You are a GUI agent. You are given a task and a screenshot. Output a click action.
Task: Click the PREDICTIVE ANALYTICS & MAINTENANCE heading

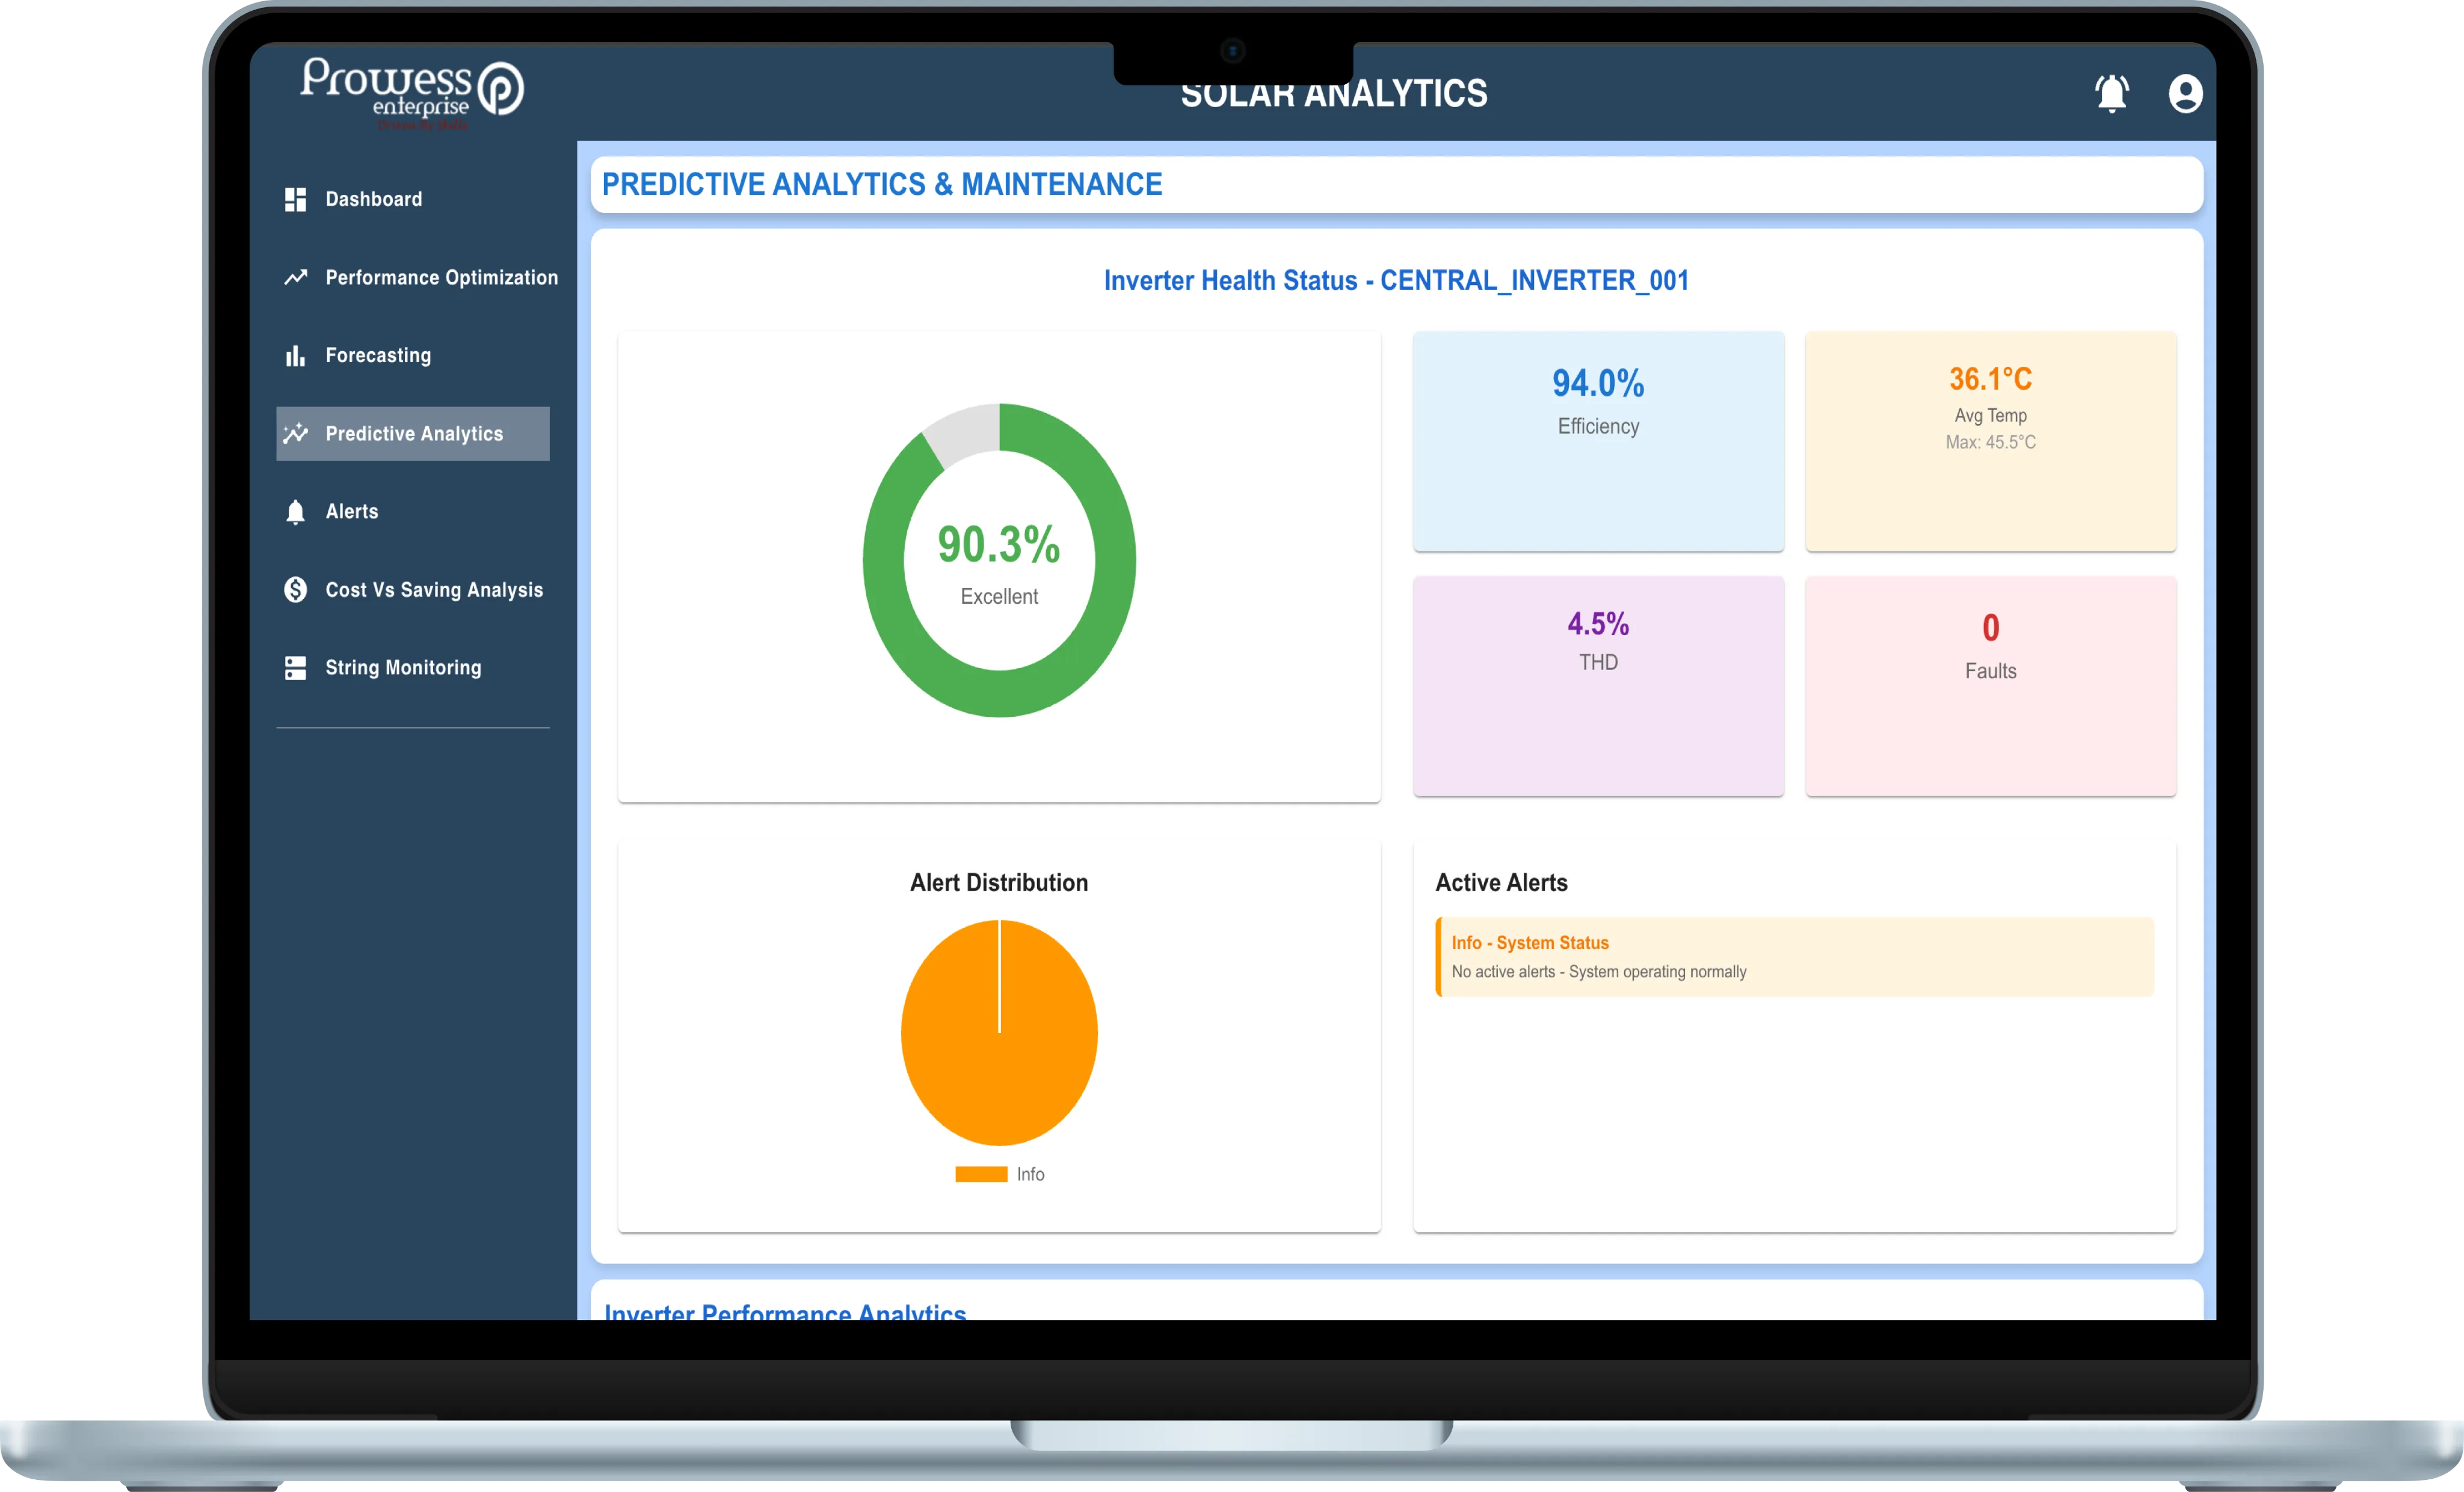[881, 184]
